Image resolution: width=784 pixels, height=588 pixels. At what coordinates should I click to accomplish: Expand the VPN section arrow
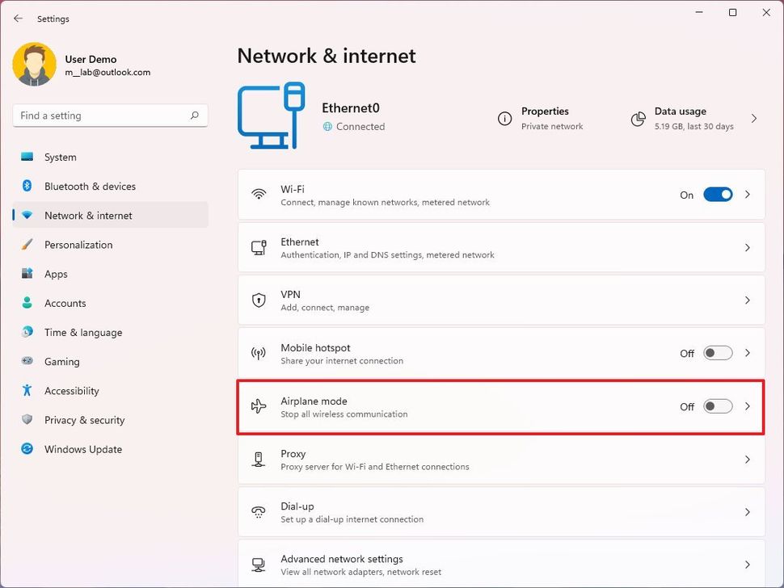pos(747,300)
